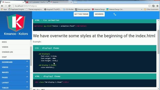Click the phone icon in the header
Image resolution: width=160 pixels, height=90 pixels.
coord(115,14)
